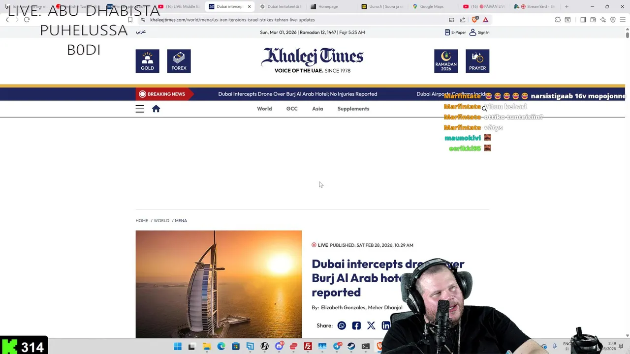Open Telegram from taskbar
This screenshot has height=354, width=630.
[x=337, y=347]
